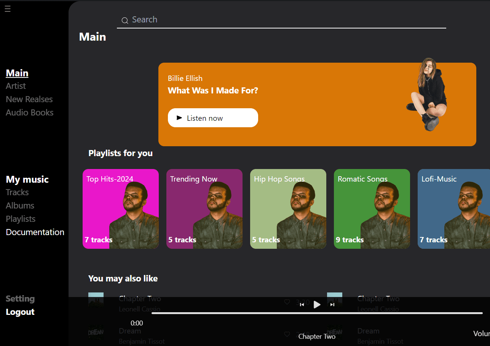490x346 pixels.
Task: Open Playlists in sidebar
Action: pyautogui.click(x=21, y=219)
